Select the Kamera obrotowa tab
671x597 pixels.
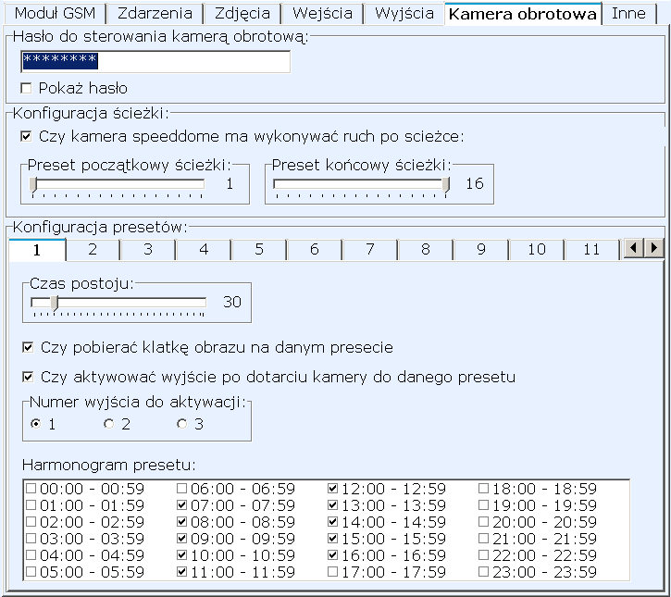click(523, 14)
